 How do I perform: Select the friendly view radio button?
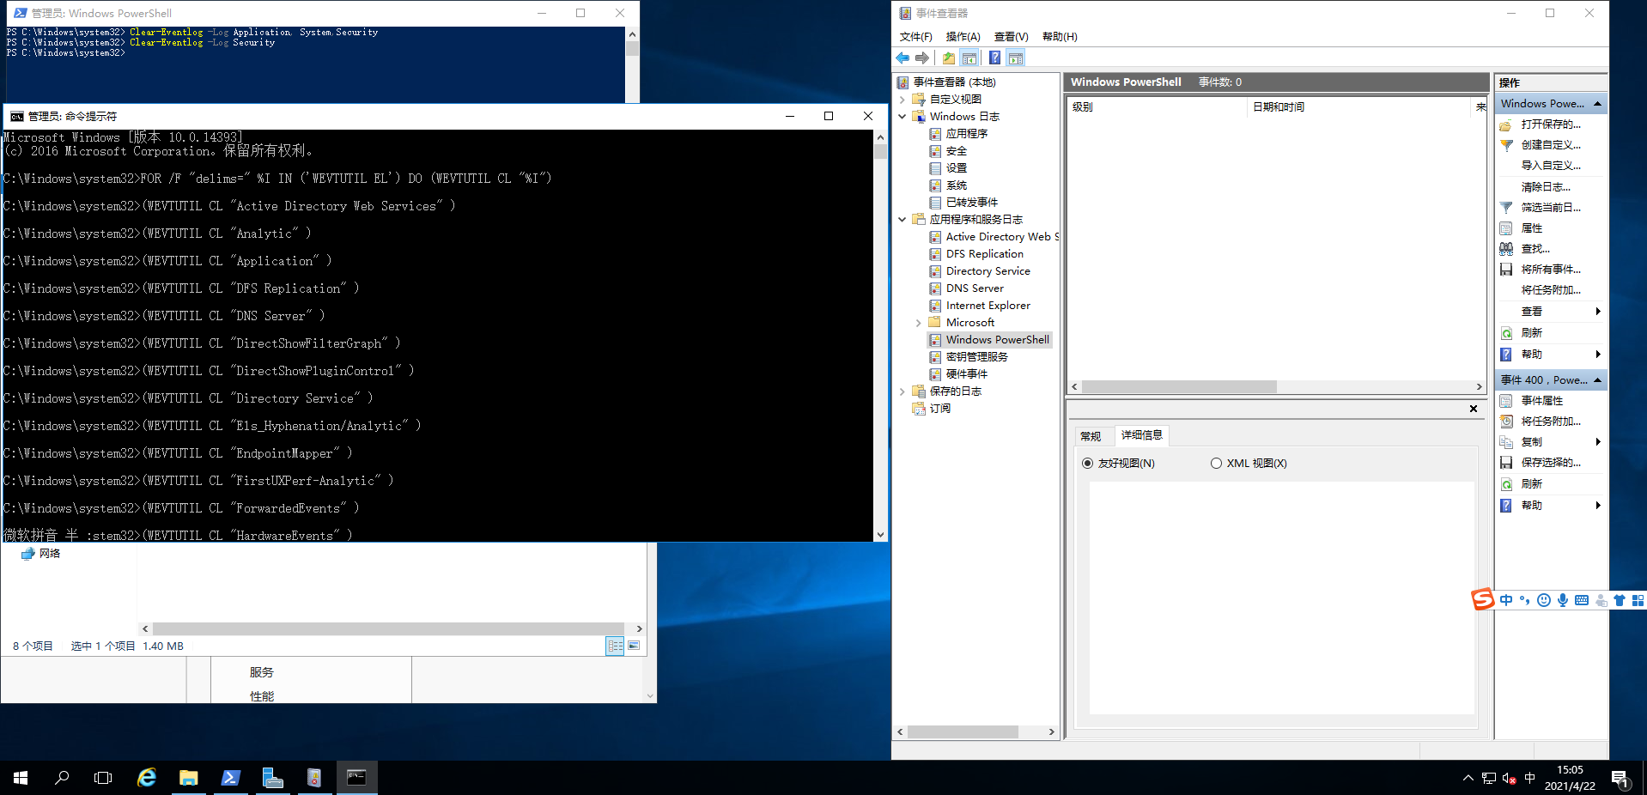click(1088, 464)
